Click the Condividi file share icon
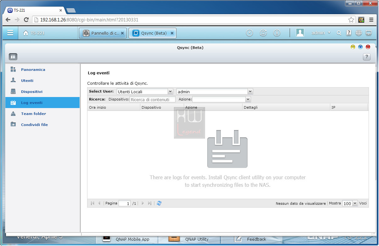The image size is (379, 246). tap(13, 124)
